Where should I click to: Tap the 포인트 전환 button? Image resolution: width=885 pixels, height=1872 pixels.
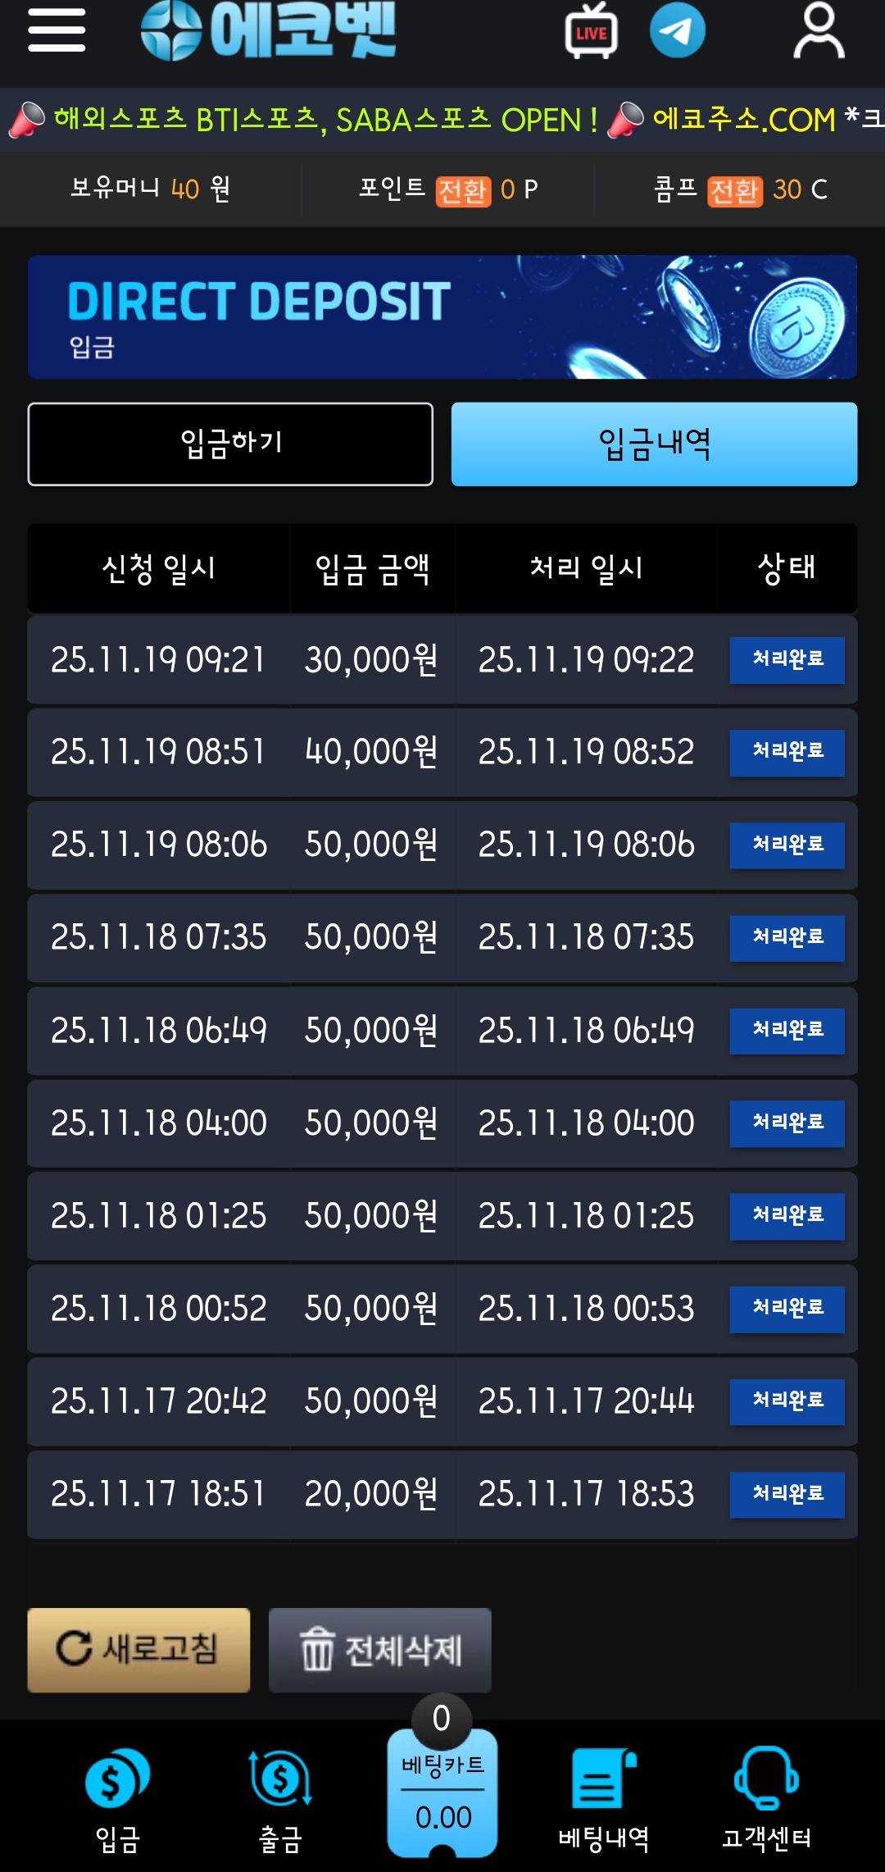(x=463, y=191)
